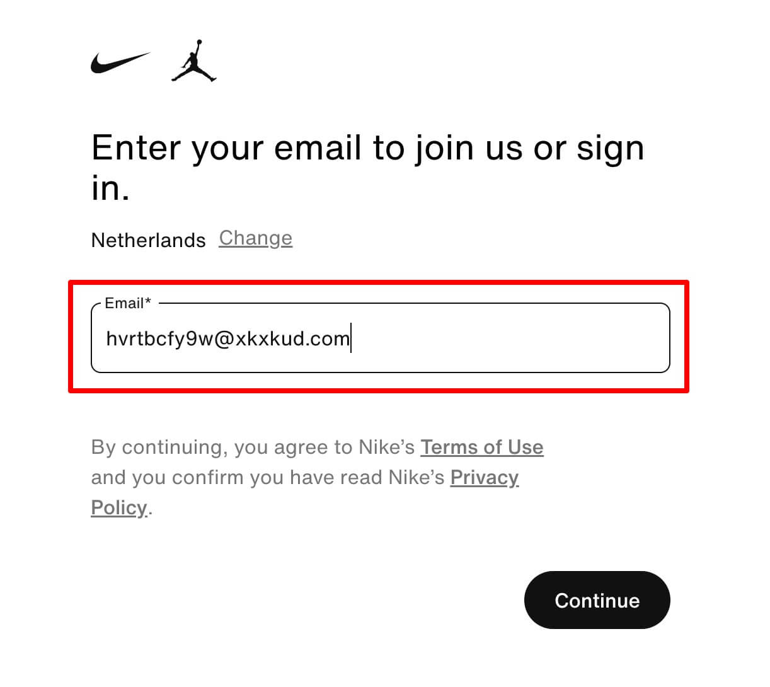Viewport: 770px width, 687px height.
Task: Place cursor in the hvrtbcfy9w email text
Action: (x=161, y=339)
